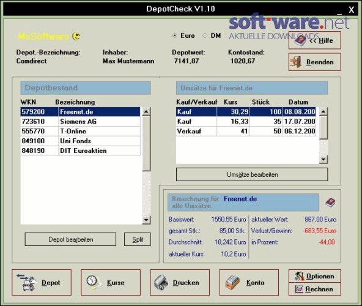Click WKN cell 555770
This screenshot has width=362, height=306.
click(39, 132)
